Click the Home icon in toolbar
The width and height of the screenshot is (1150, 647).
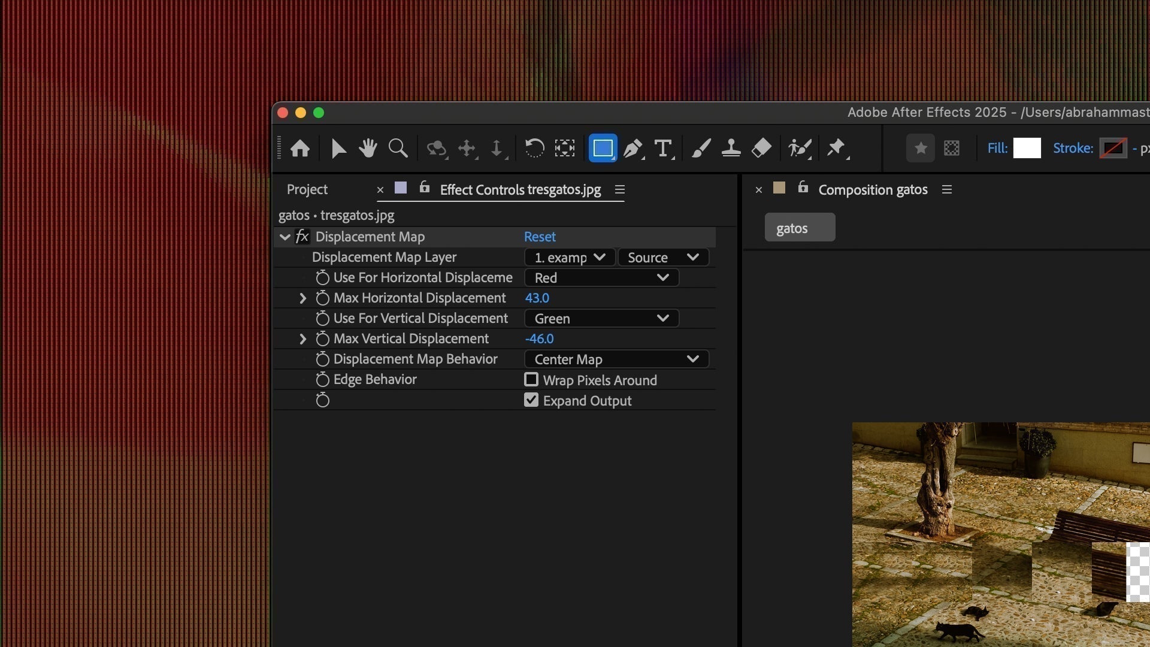click(300, 148)
